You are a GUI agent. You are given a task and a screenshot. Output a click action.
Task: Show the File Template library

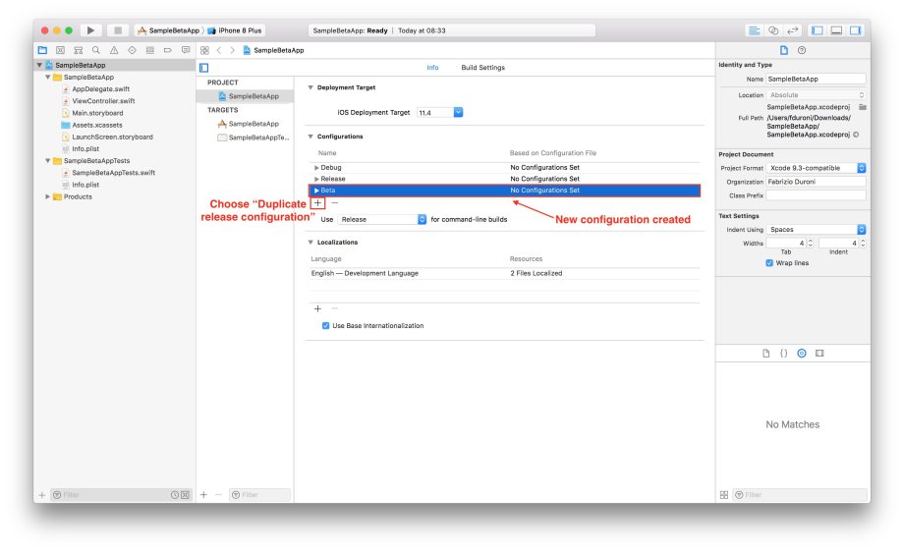pos(765,353)
